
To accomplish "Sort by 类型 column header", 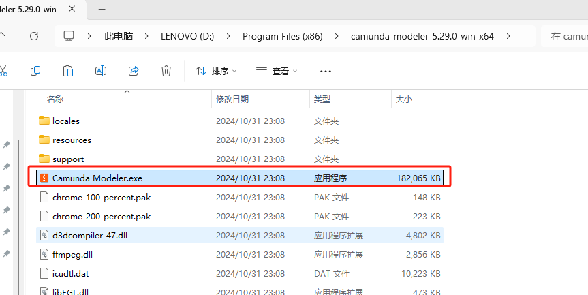I will coord(322,99).
